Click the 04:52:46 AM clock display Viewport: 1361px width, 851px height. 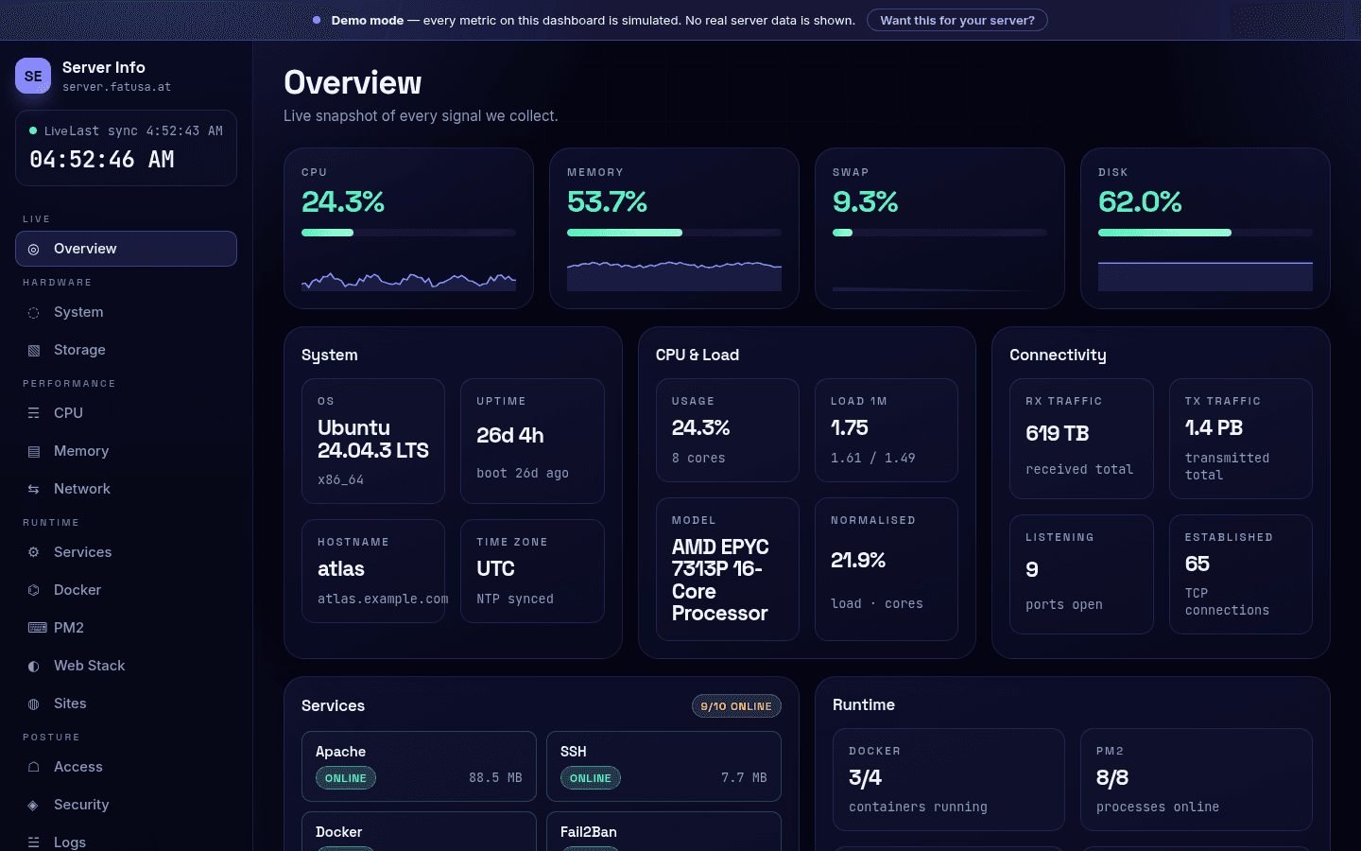[x=102, y=160]
